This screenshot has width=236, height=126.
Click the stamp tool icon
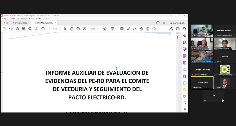coord(141,29)
